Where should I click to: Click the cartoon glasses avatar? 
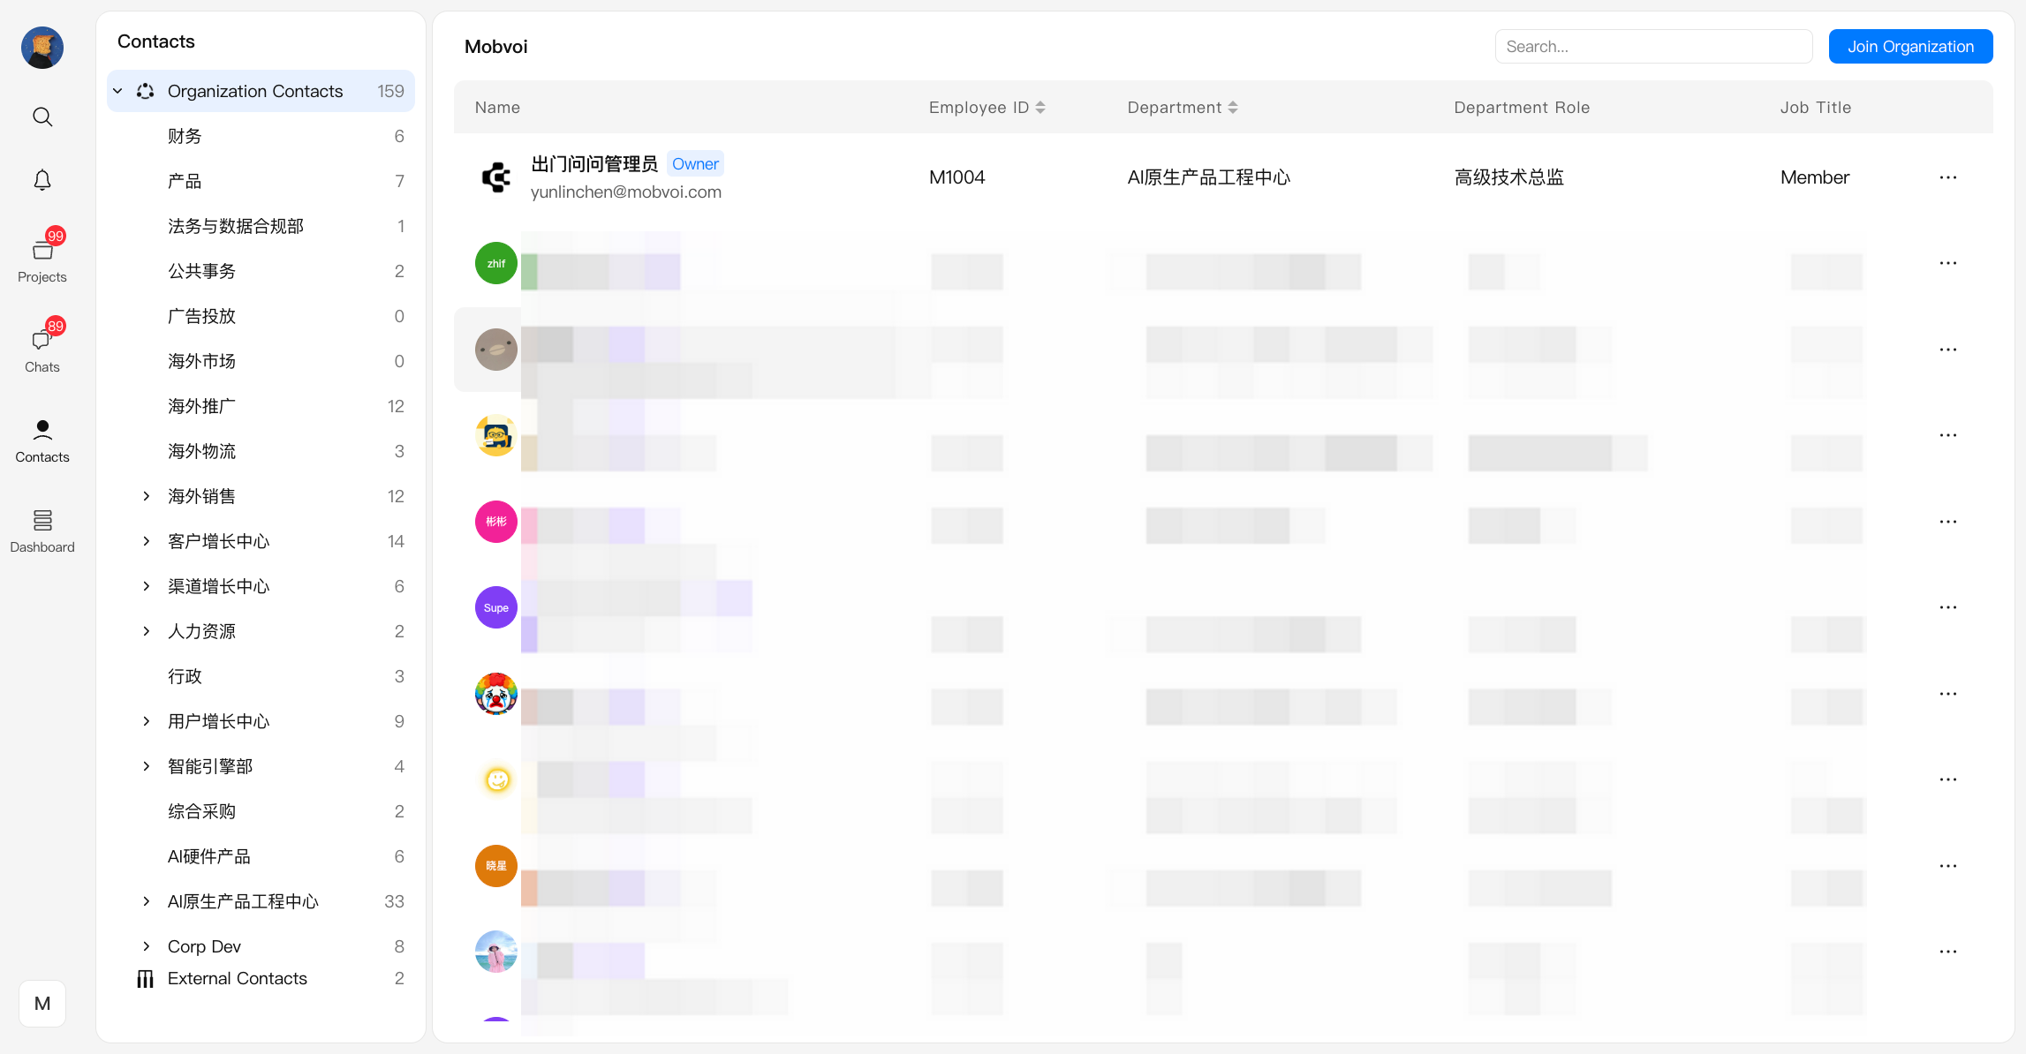[496, 435]
